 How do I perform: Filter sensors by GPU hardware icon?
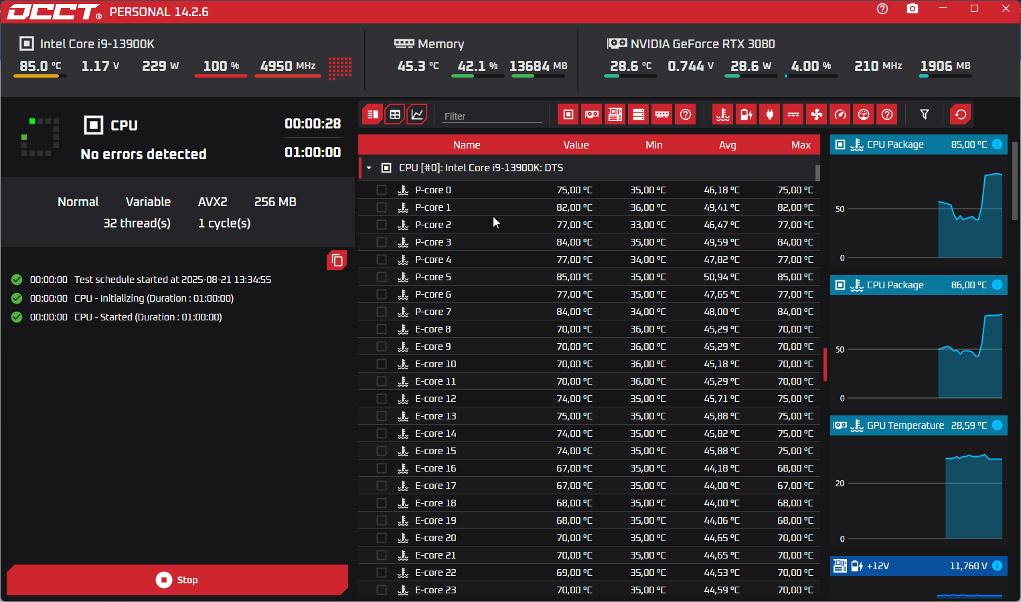(x=592, y=114)
